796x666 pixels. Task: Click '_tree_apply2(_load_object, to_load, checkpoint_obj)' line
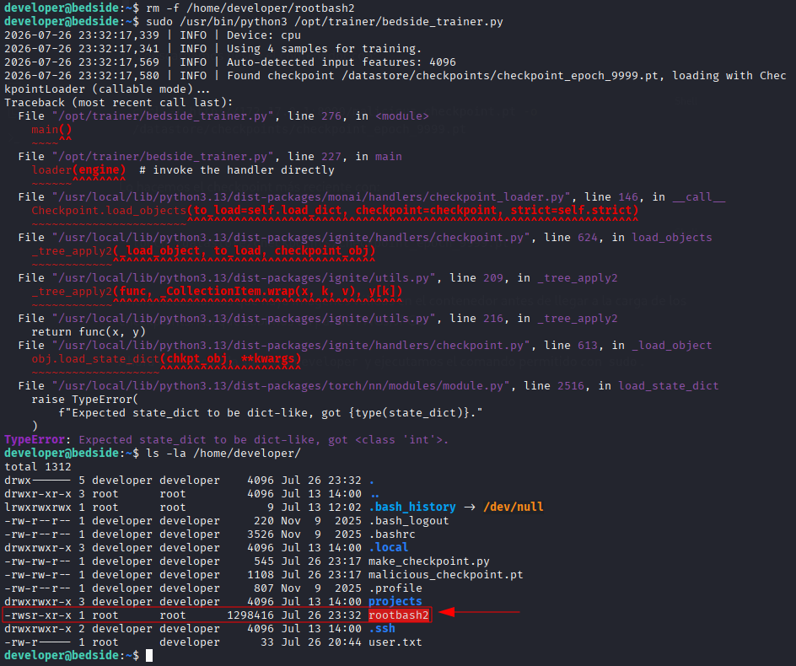[203, 250]
